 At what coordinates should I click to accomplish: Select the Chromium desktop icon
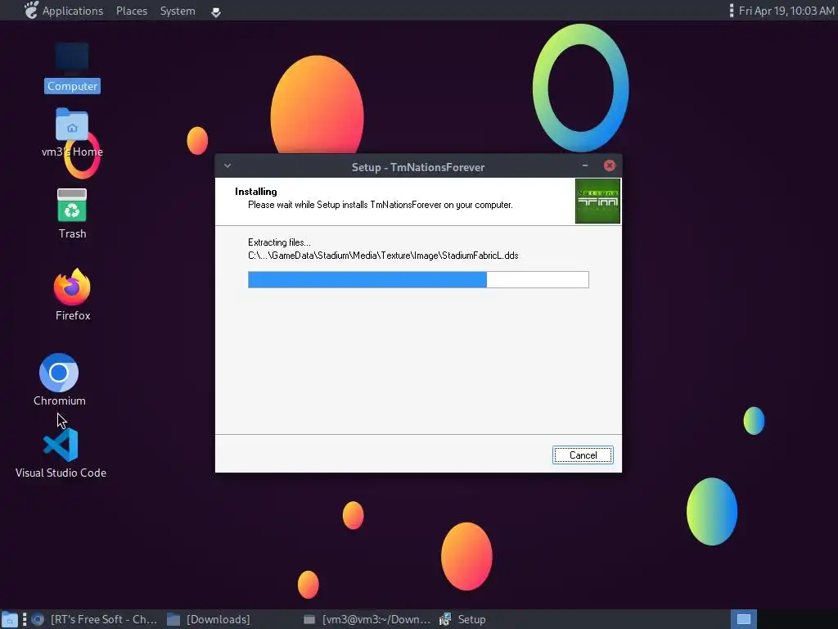tap(59, 380)
